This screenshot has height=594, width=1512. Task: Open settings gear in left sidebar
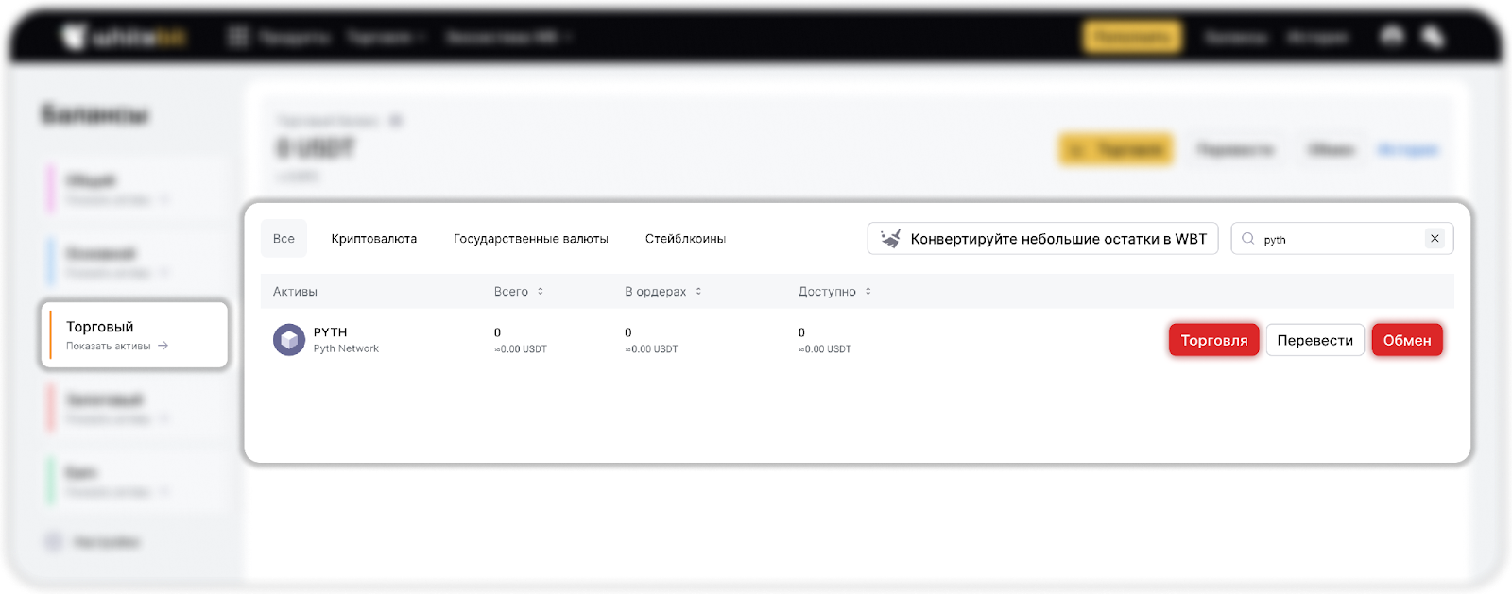pos(54,541)
